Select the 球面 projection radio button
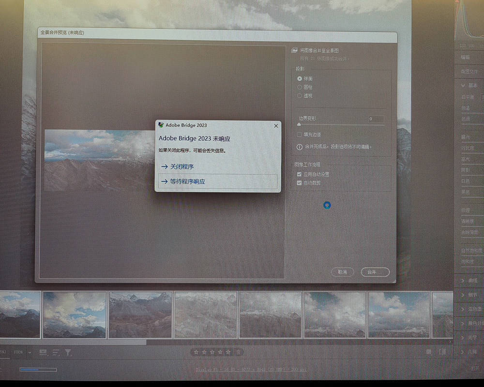 [300, 79]
